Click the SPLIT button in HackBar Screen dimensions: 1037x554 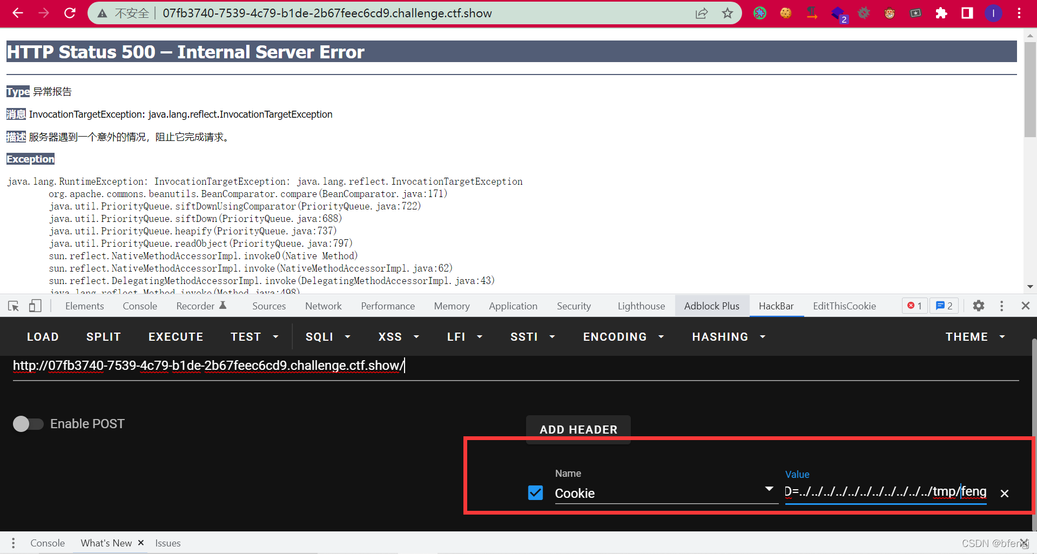pos(104,337)
